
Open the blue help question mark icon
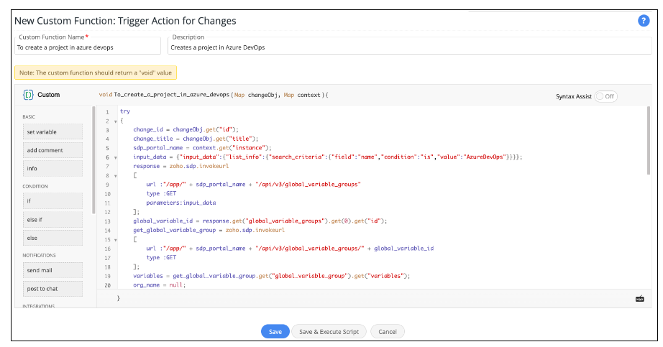click(x=643, y=20)
